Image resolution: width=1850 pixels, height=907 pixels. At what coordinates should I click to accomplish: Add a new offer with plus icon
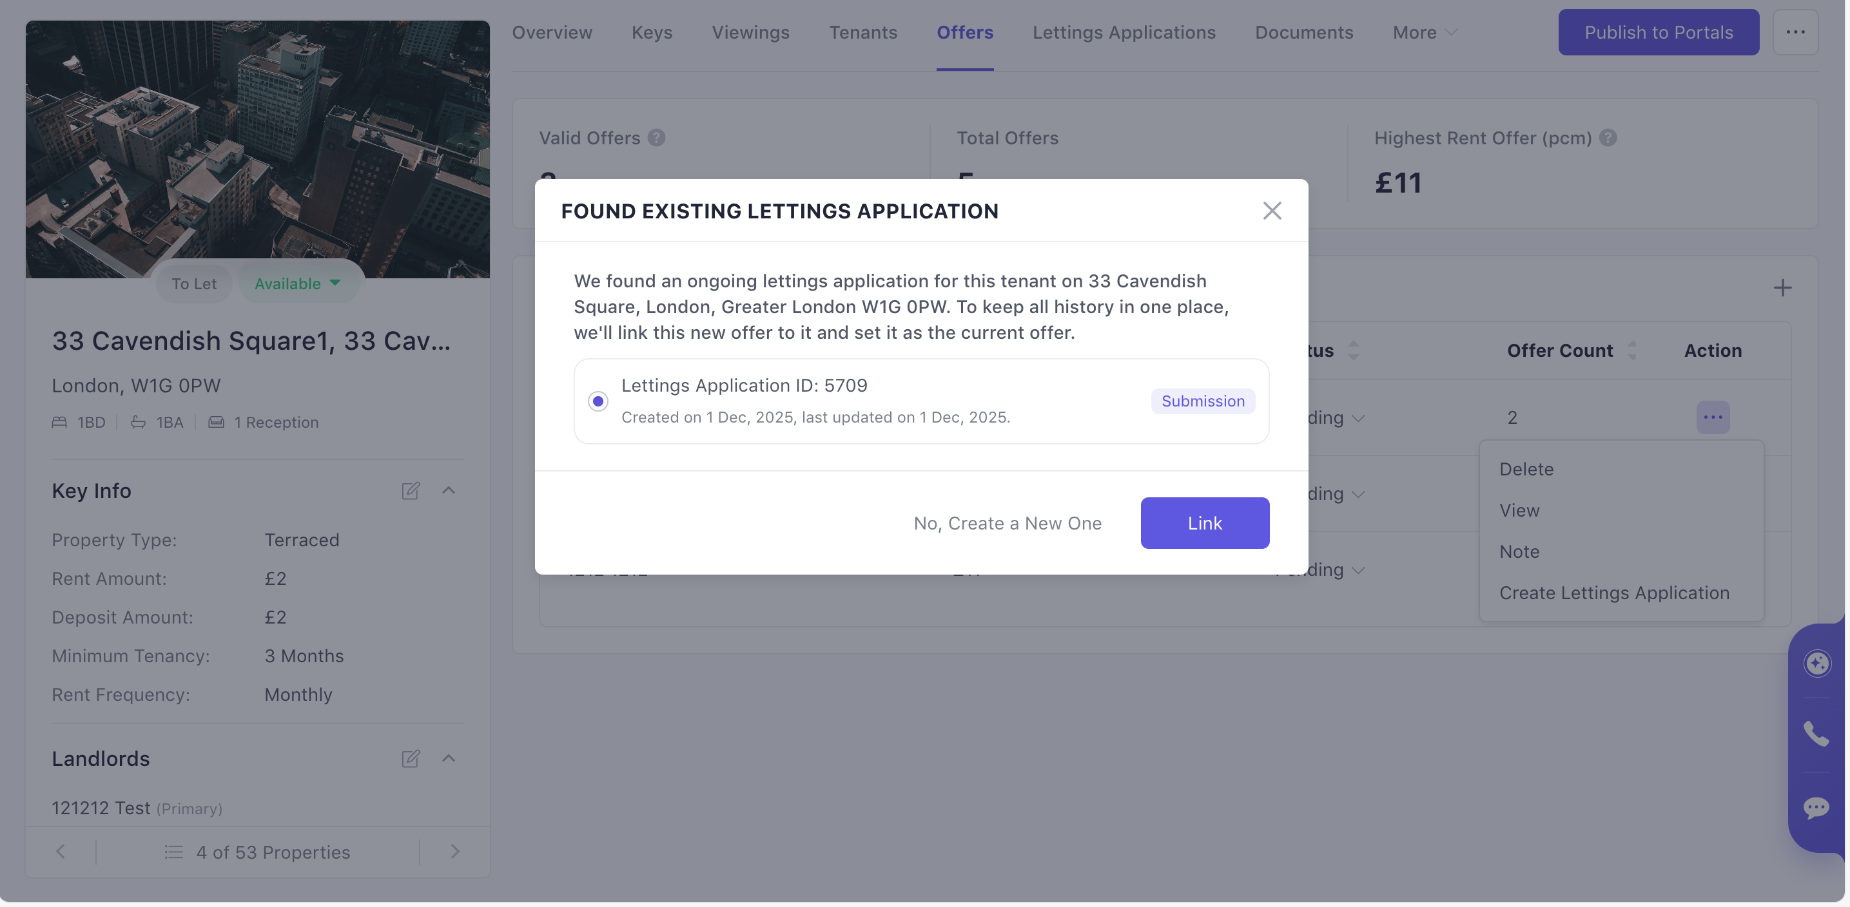1782,289
